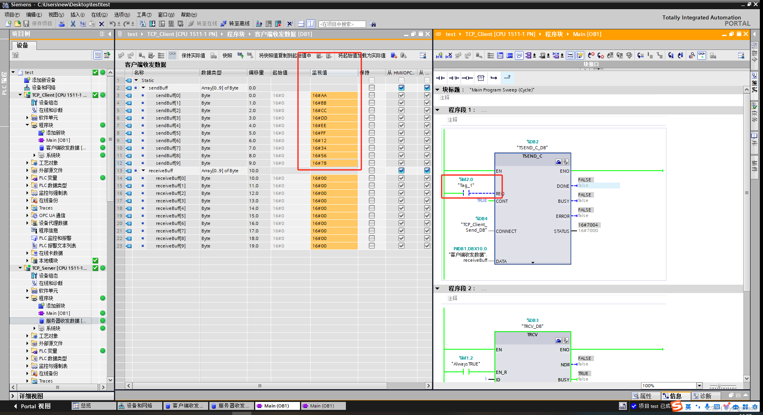Collapse the test project tree node

[13, 72]
